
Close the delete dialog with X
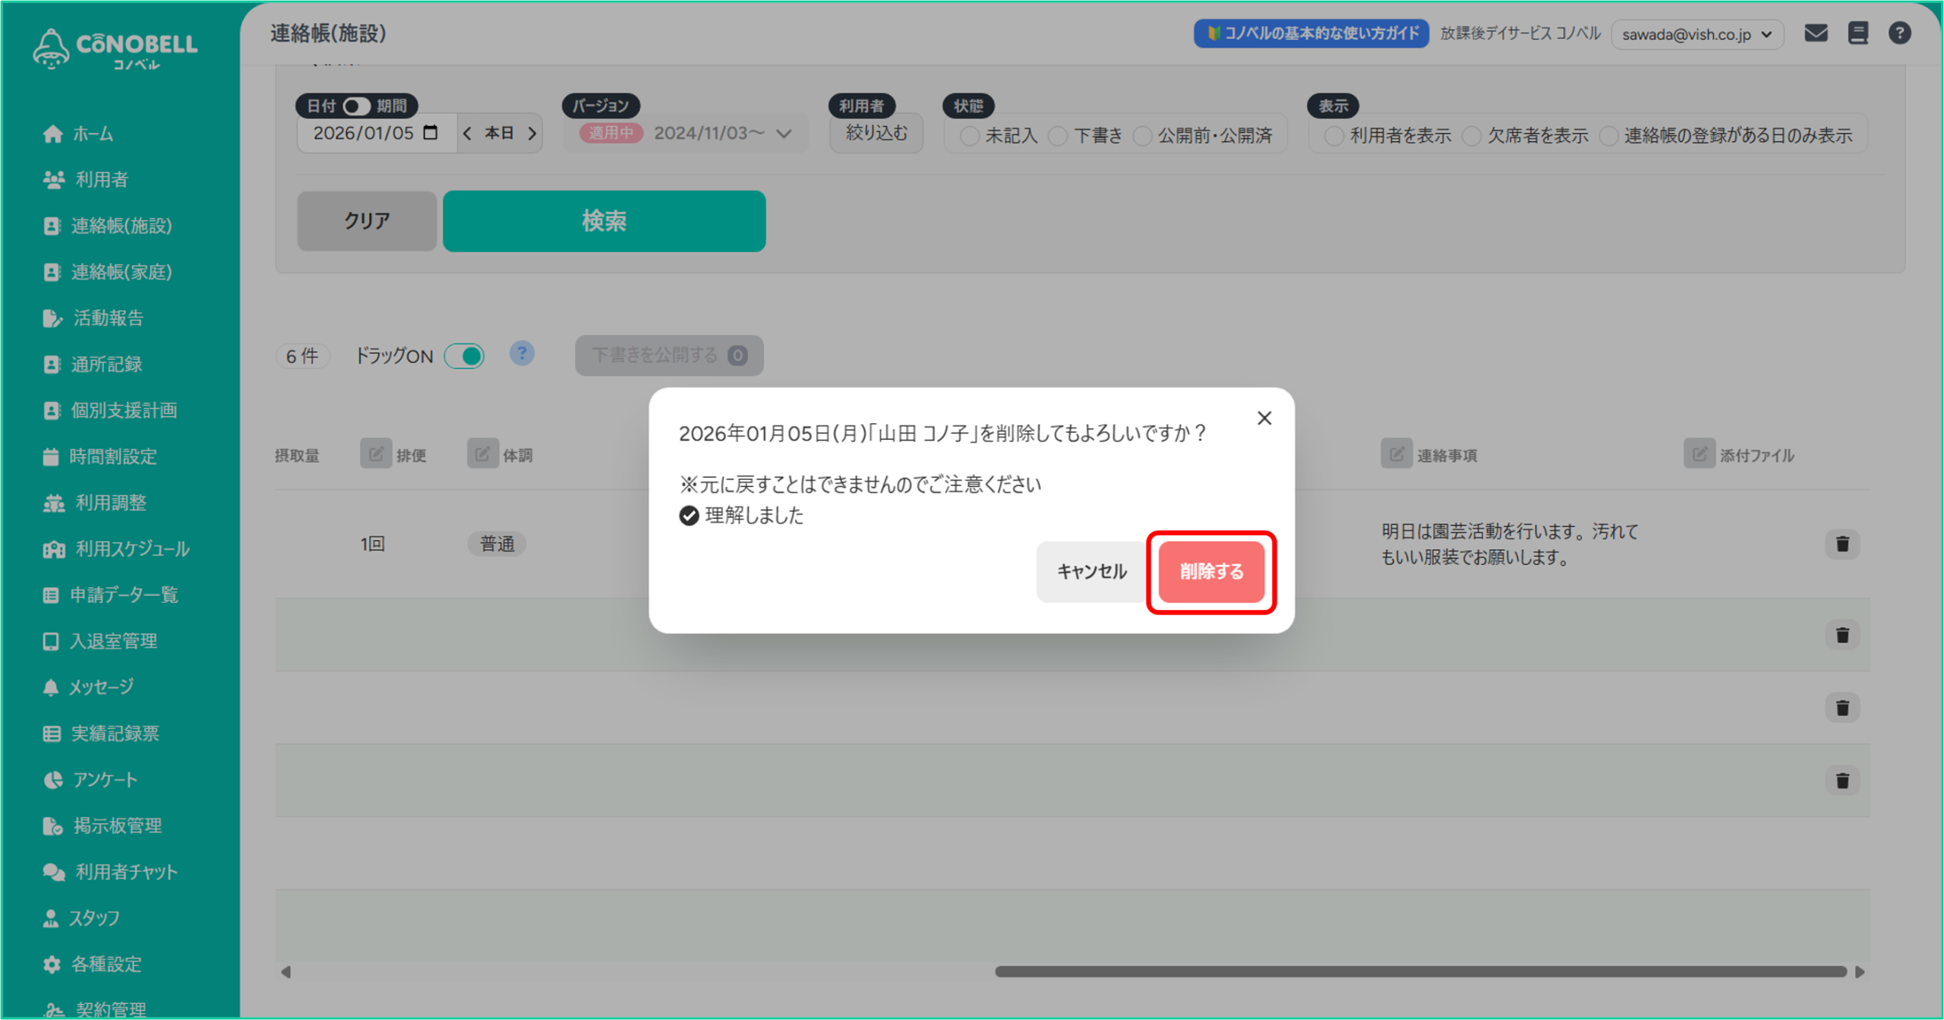[1264, 418]
